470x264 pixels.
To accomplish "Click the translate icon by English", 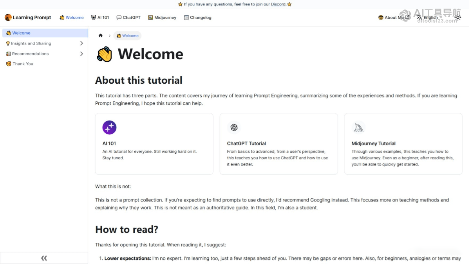I will tap(419, 18).
